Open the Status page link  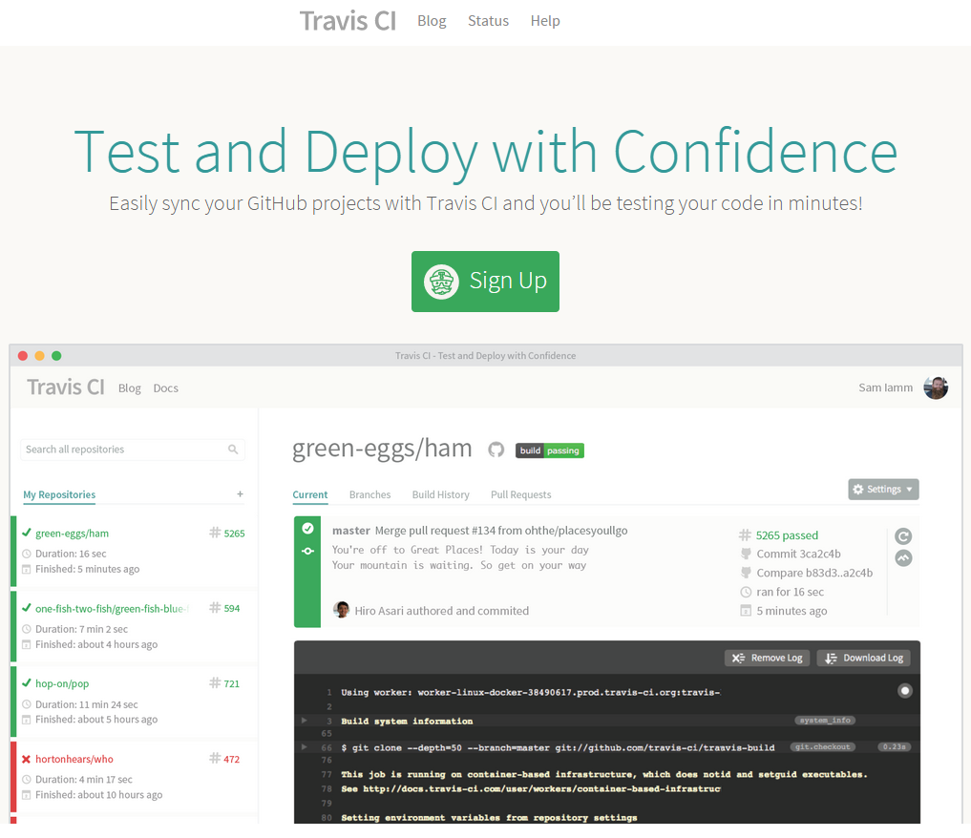pyautogui.click(x=488, y=21)
